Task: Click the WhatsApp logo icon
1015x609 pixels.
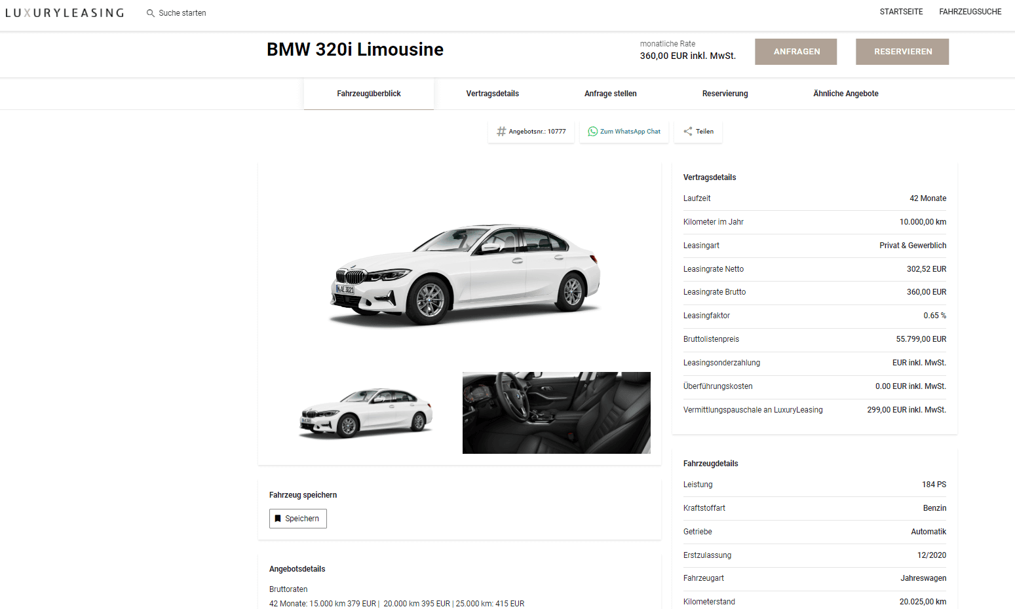Action: click(592, 132)
